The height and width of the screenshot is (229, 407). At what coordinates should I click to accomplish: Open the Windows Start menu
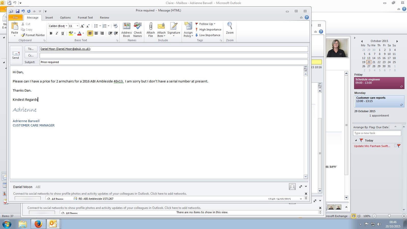(x=7, y=224)
